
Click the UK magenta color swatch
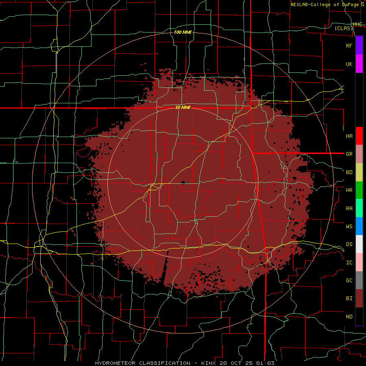point(359,64)
